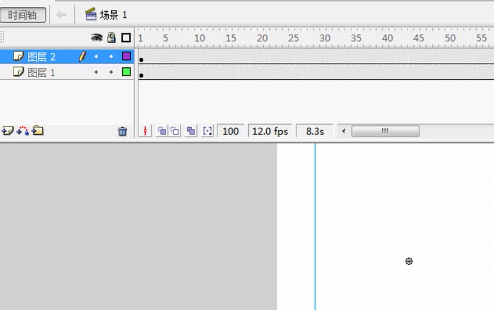Click the green outline color swatch of 图层 1
Image resolution: width=494 pixels, height=310 pixels.
coord(127,72)
